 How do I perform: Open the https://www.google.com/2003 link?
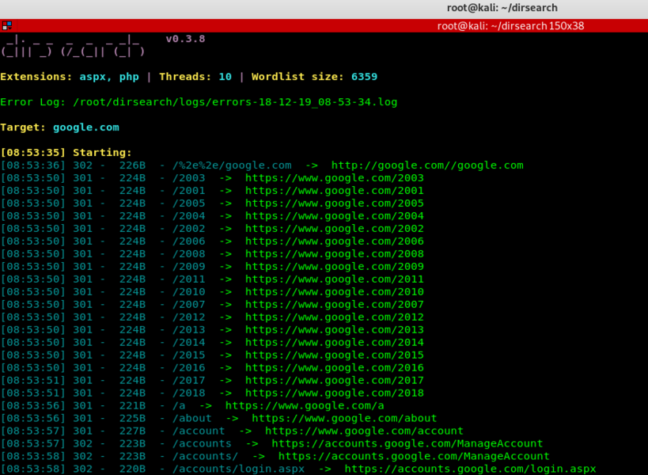coord(334,178)
